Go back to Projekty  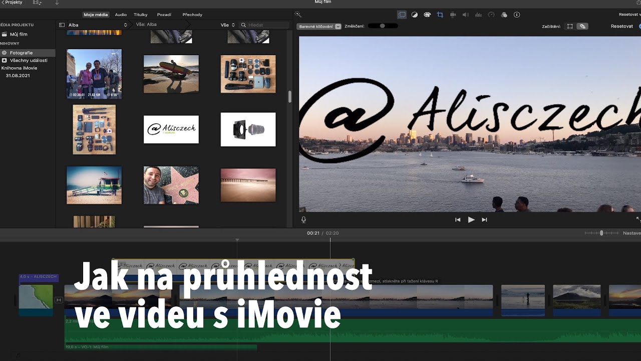(12, 3)
